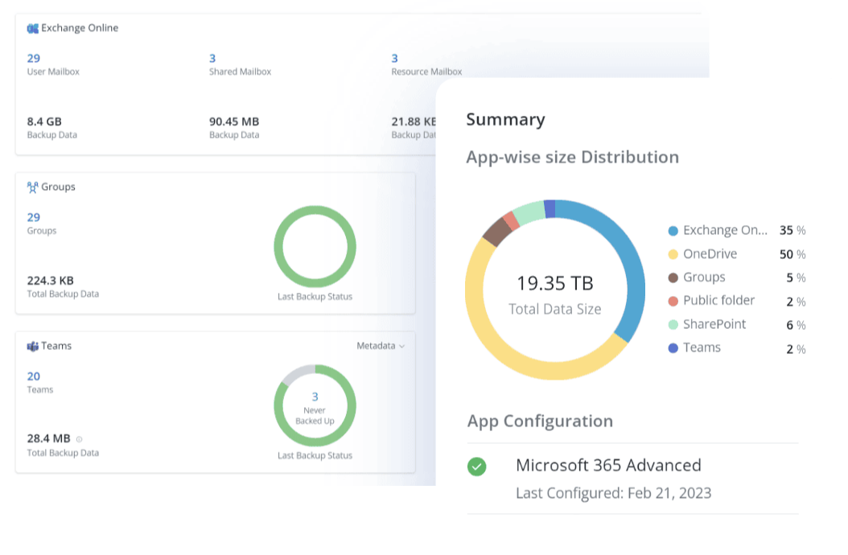Select the Public folder red legend dot

point(673,302)
